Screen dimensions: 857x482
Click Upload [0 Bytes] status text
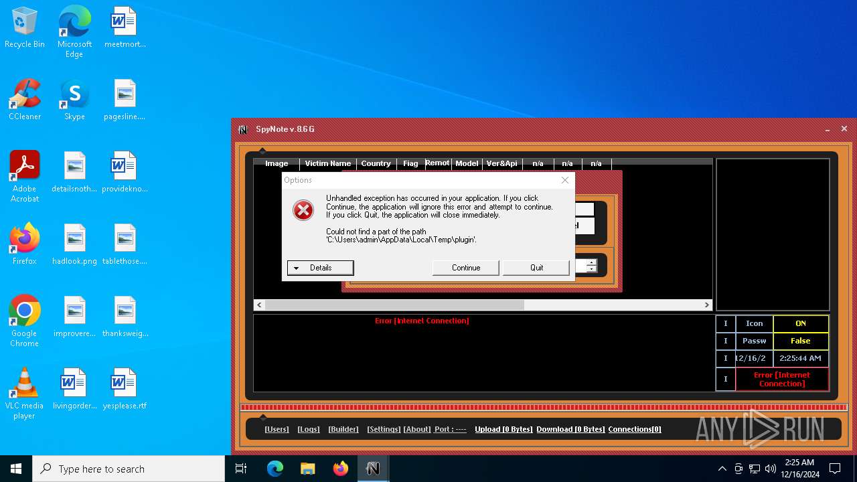503,429
